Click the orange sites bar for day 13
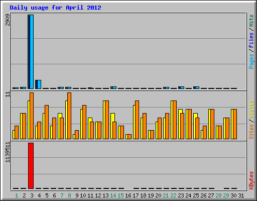 pyautogui.click(x=107, y=120)
